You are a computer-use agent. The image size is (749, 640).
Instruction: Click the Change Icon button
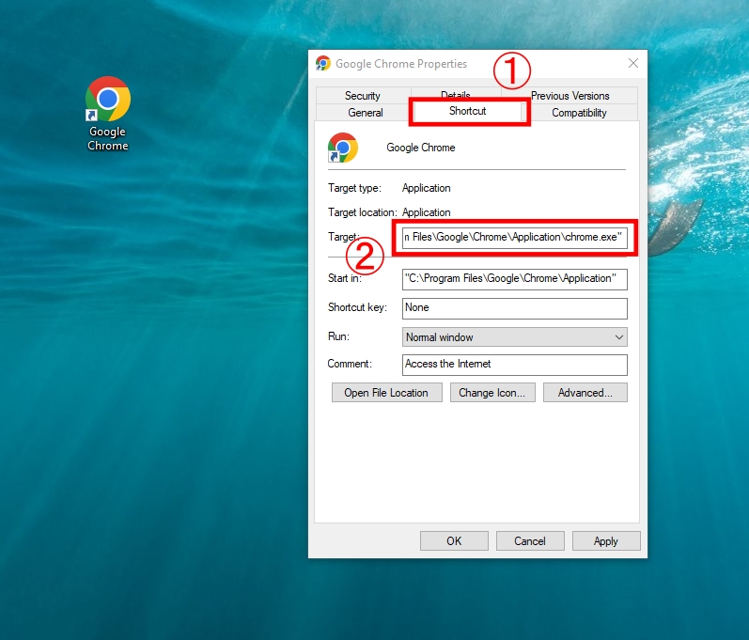point(492,393)
